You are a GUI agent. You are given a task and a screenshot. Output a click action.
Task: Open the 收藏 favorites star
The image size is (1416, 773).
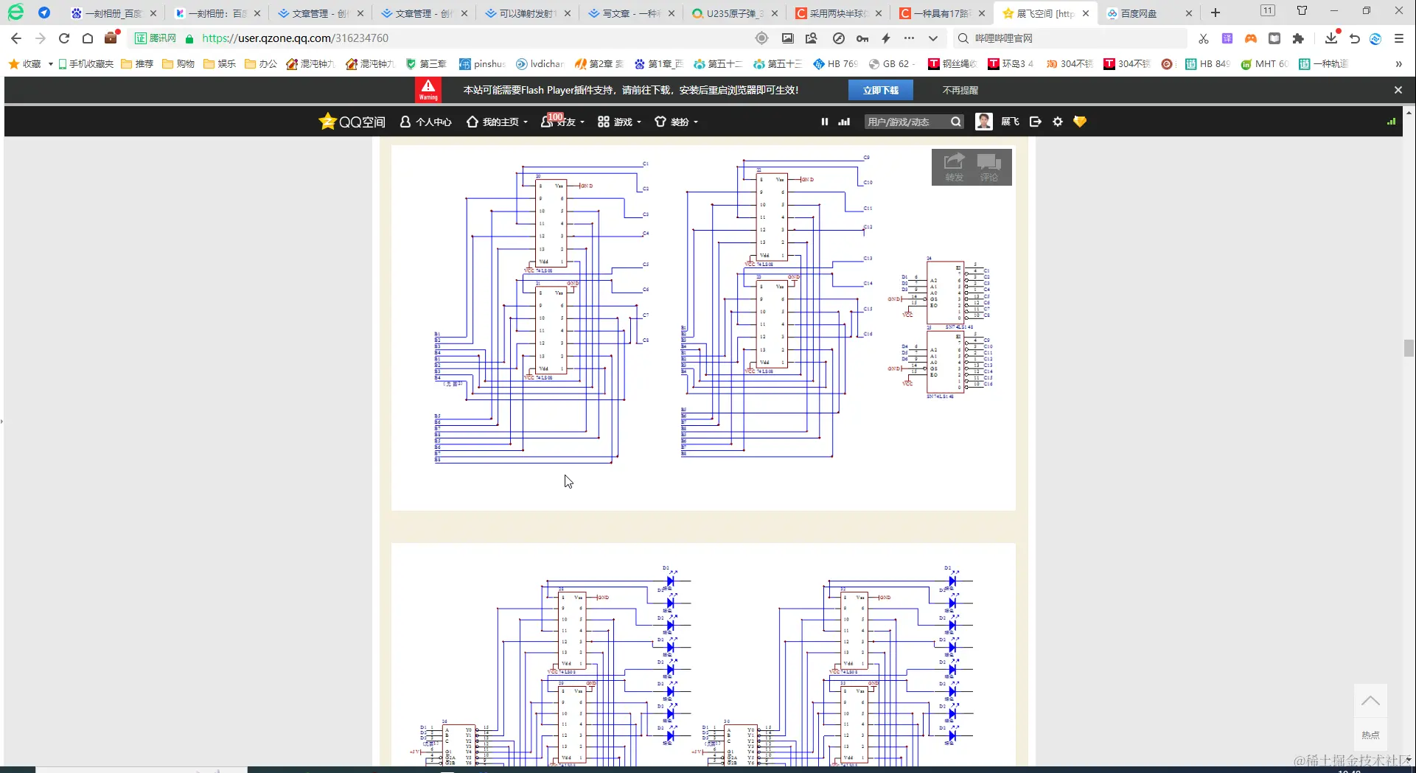click(x=24, y=64)
